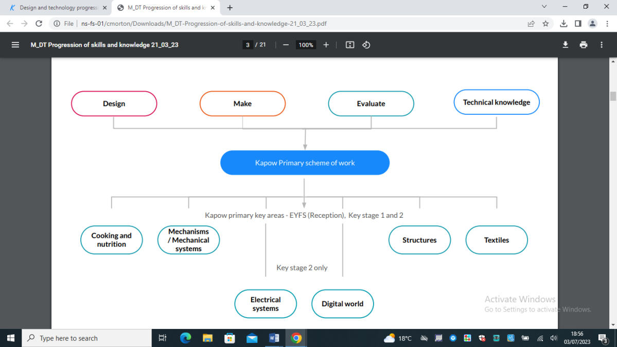Click the page number input field

tap(248, 45)
